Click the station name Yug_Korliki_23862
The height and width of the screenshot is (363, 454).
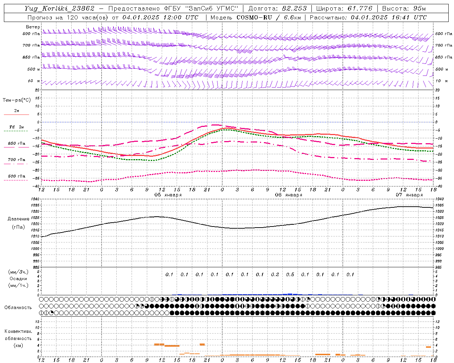click(60, 9)
